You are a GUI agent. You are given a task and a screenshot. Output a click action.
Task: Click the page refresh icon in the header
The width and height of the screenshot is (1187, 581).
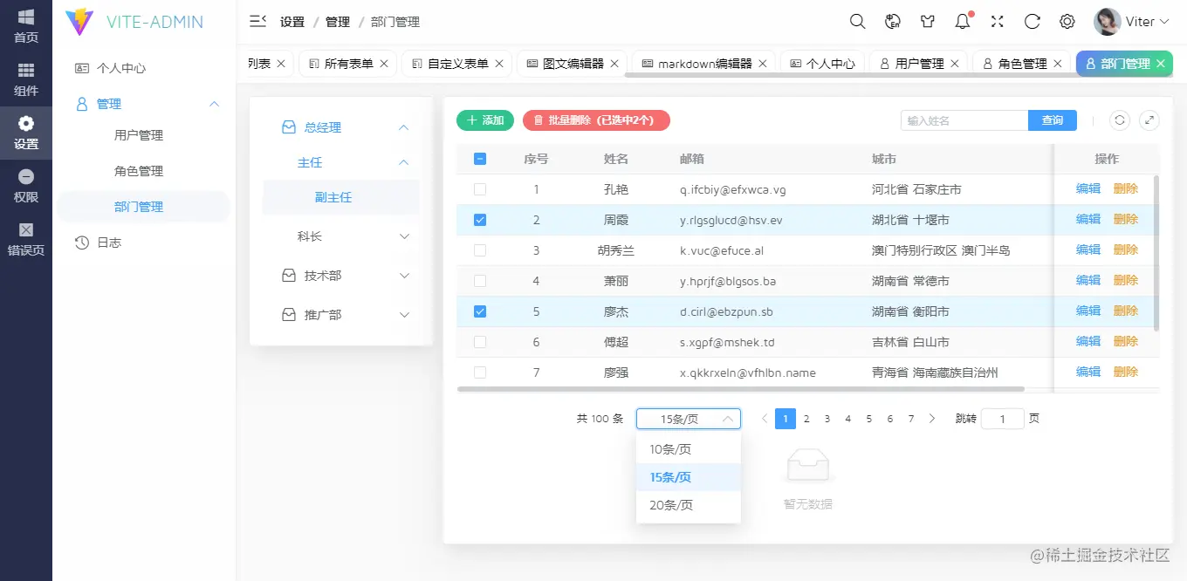[1032, 21]
